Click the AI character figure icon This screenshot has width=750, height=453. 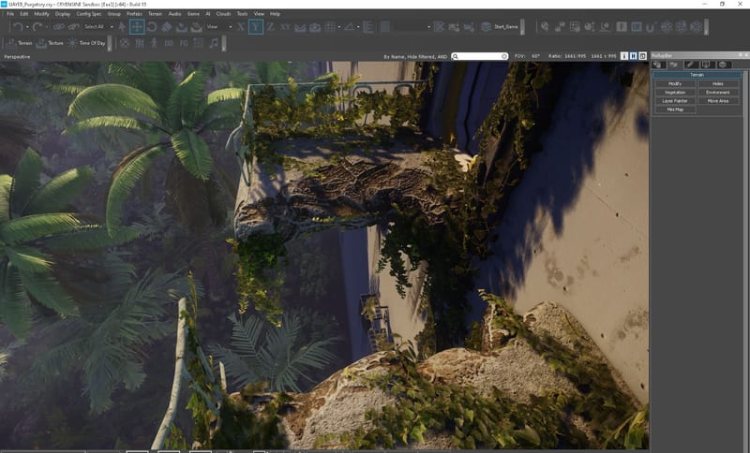(154, 43)
